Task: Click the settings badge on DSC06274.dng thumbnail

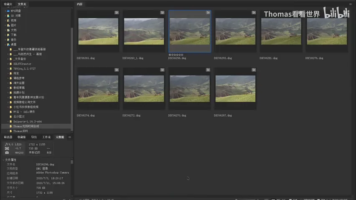Action: click(x=117, y=70)
